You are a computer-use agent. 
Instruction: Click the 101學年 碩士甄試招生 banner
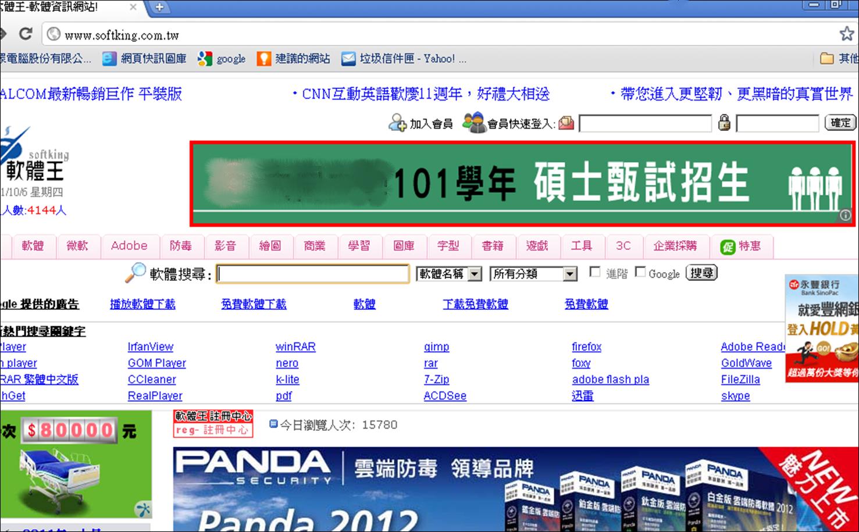[x=523, y=184]
